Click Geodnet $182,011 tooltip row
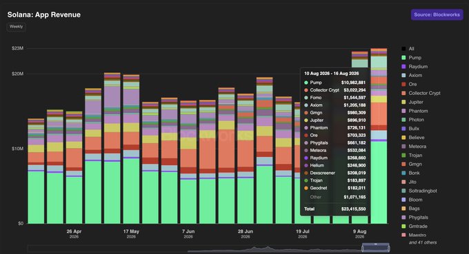 [335, 188]
